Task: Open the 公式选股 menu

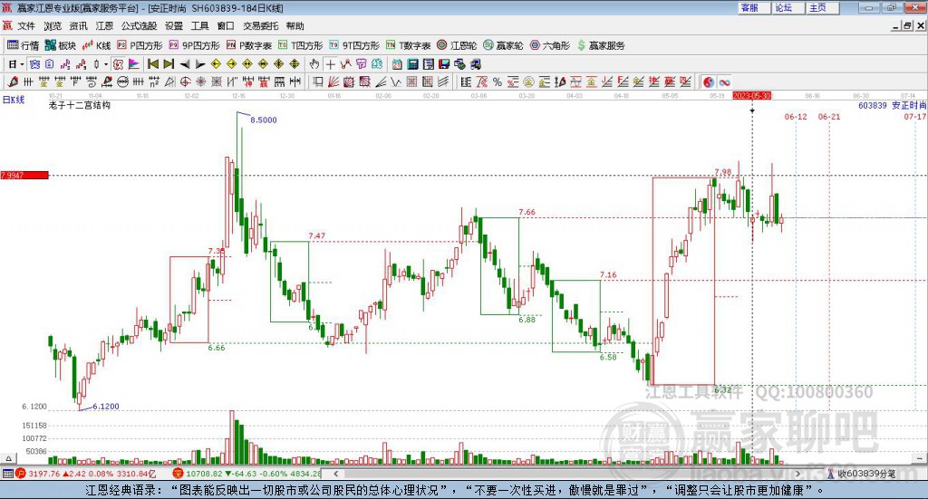Action: [139, 26]
